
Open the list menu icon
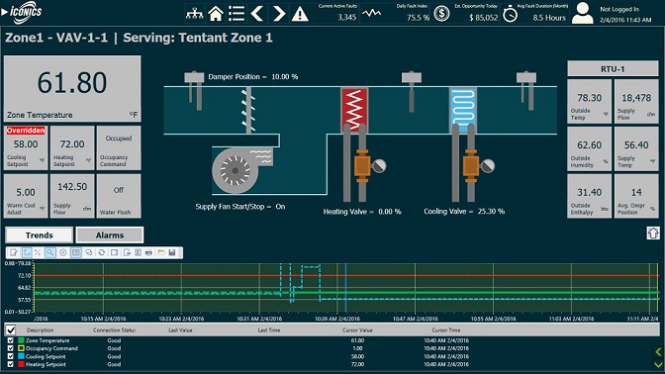point(237,14)
